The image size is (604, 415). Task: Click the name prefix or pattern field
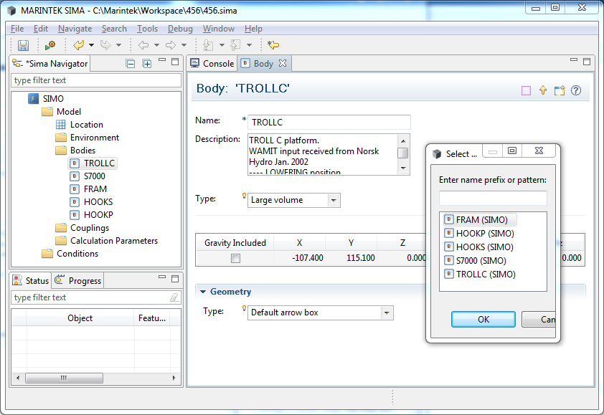(x=493, y=198)
